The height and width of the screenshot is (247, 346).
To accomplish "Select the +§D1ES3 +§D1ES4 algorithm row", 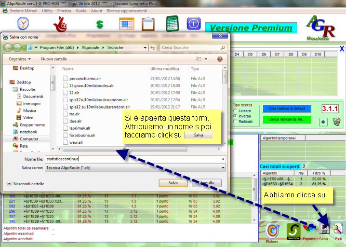I will pos(295,184).
